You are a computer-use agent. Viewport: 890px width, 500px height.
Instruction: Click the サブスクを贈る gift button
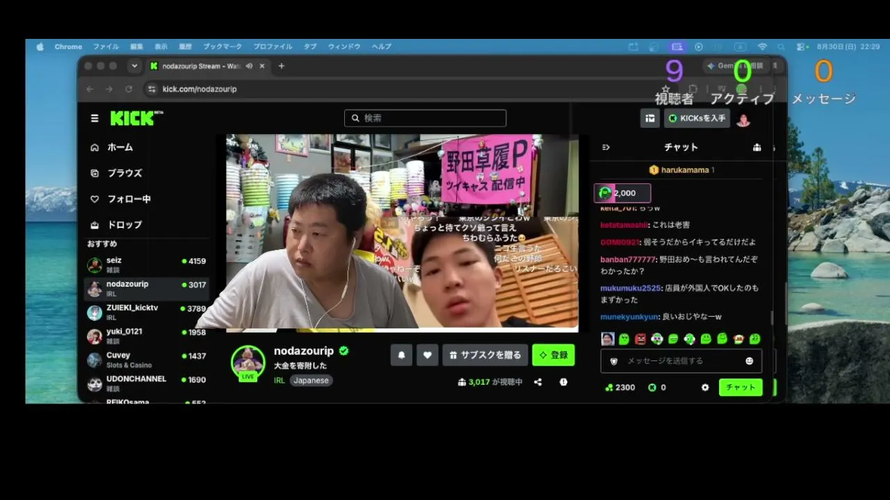[x=485, y=355]
